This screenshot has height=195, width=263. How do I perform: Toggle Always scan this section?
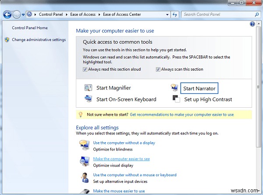[158, 69]
